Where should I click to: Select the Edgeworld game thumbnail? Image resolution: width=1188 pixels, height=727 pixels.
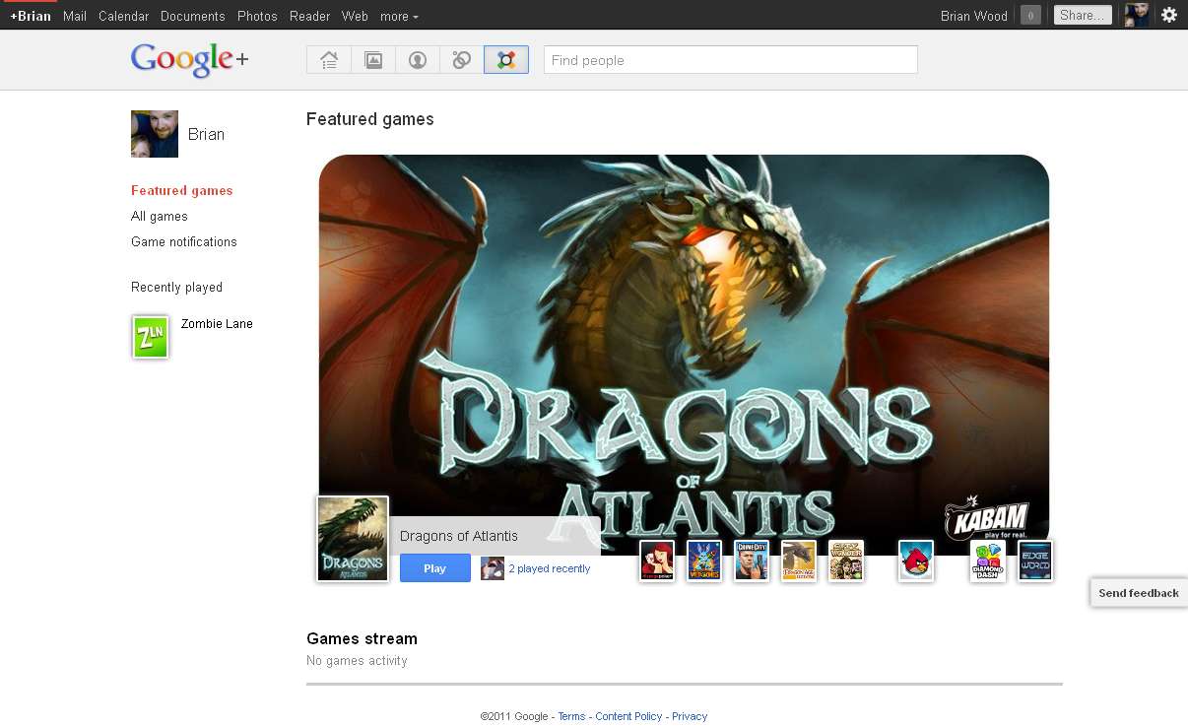tap(1035, 561)
